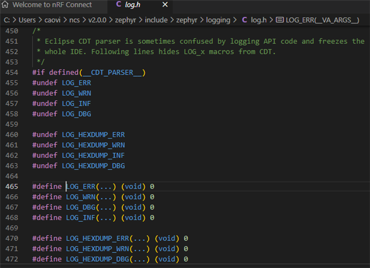Open the Users breadcrumb folder

(28, 20)
